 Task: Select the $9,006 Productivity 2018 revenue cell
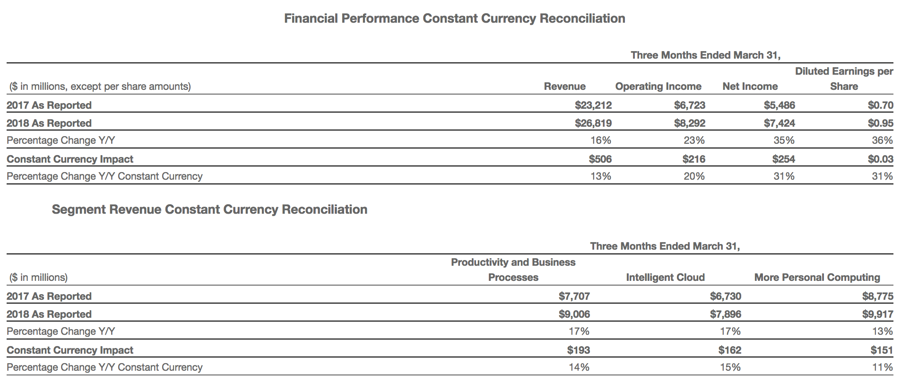574,314
